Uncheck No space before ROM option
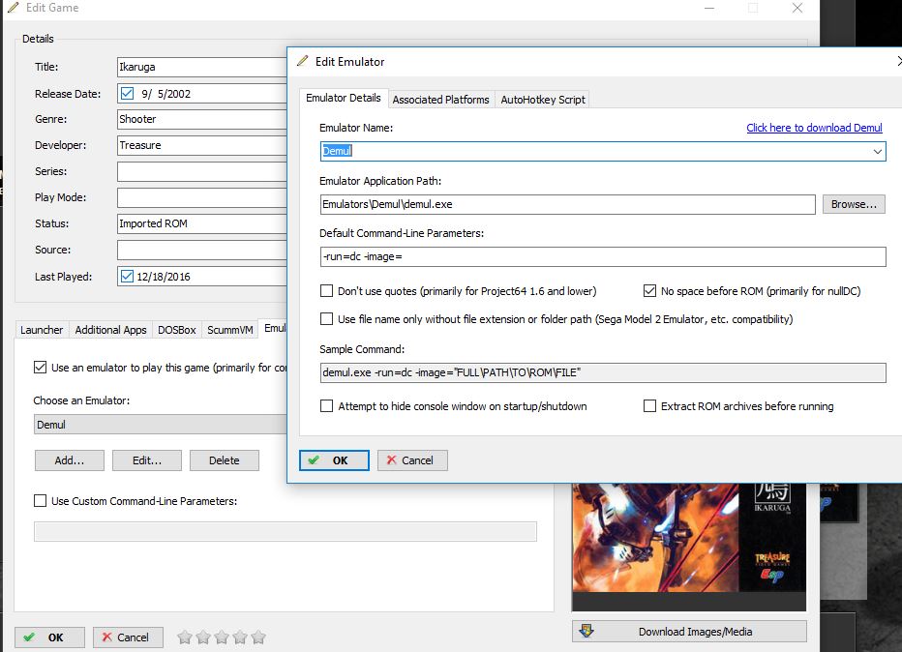The width and height of the screenshot is (902, 652). coord(649,291)
